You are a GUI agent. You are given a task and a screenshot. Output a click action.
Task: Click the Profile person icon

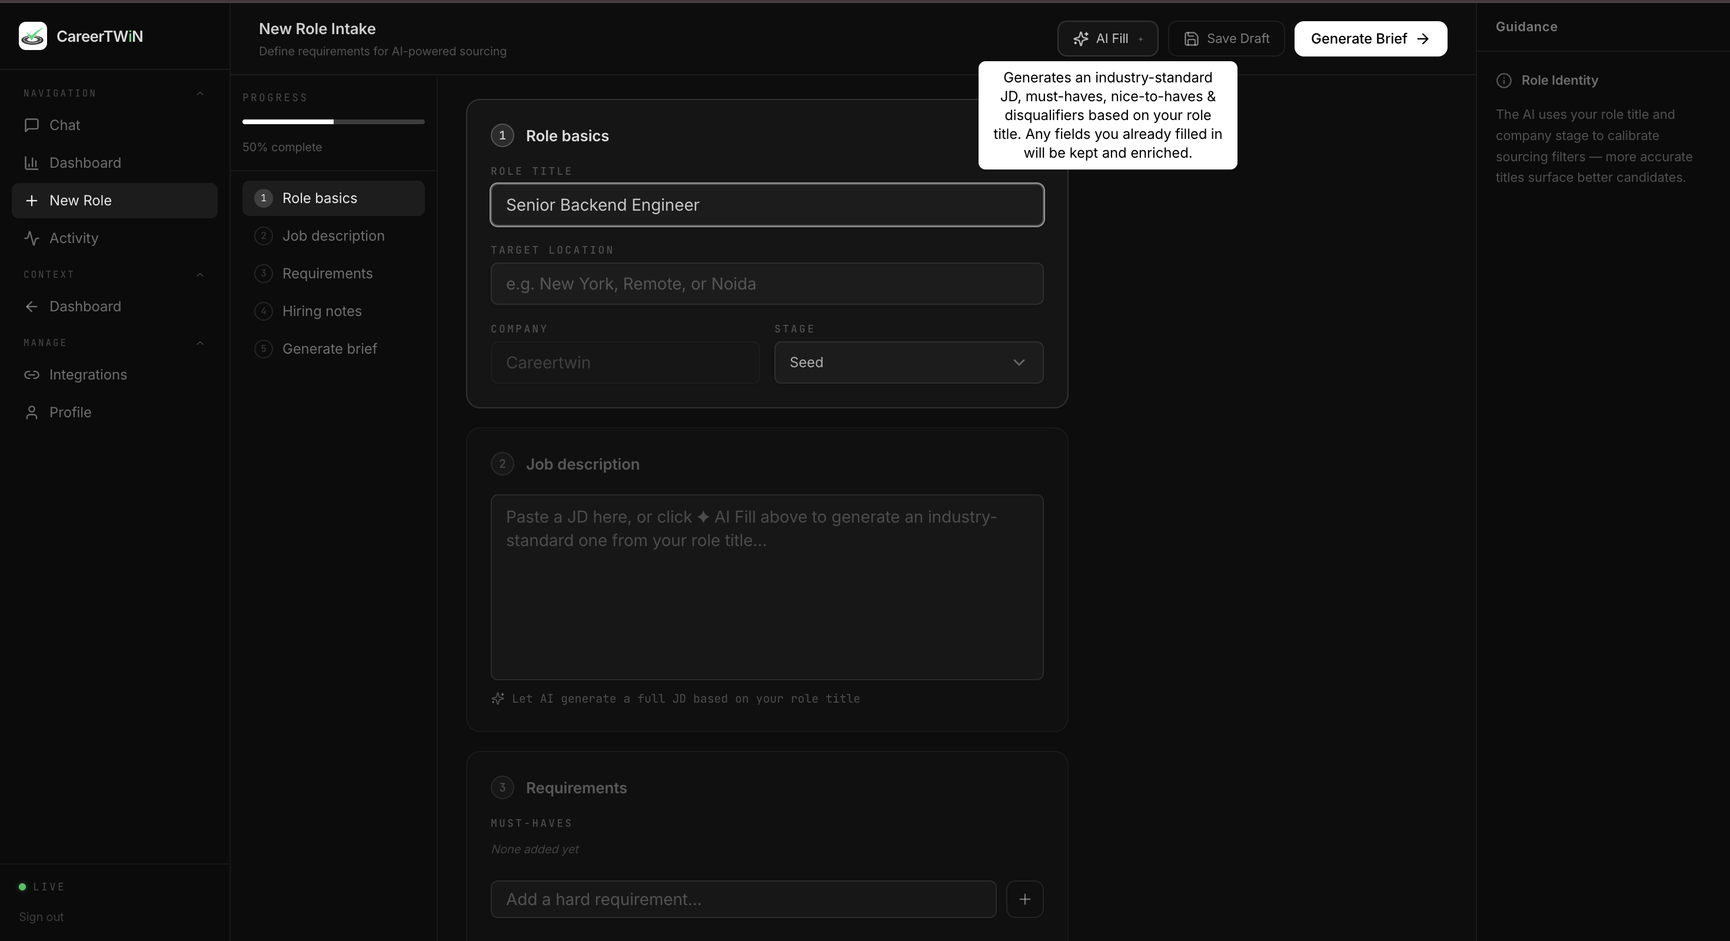click(32, 413)
